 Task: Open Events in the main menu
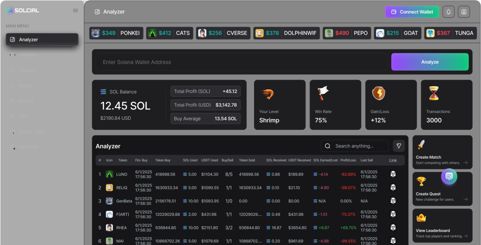(x=42, y=101)
